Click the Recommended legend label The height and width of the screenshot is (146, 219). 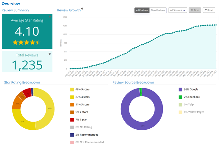point(89,135)
